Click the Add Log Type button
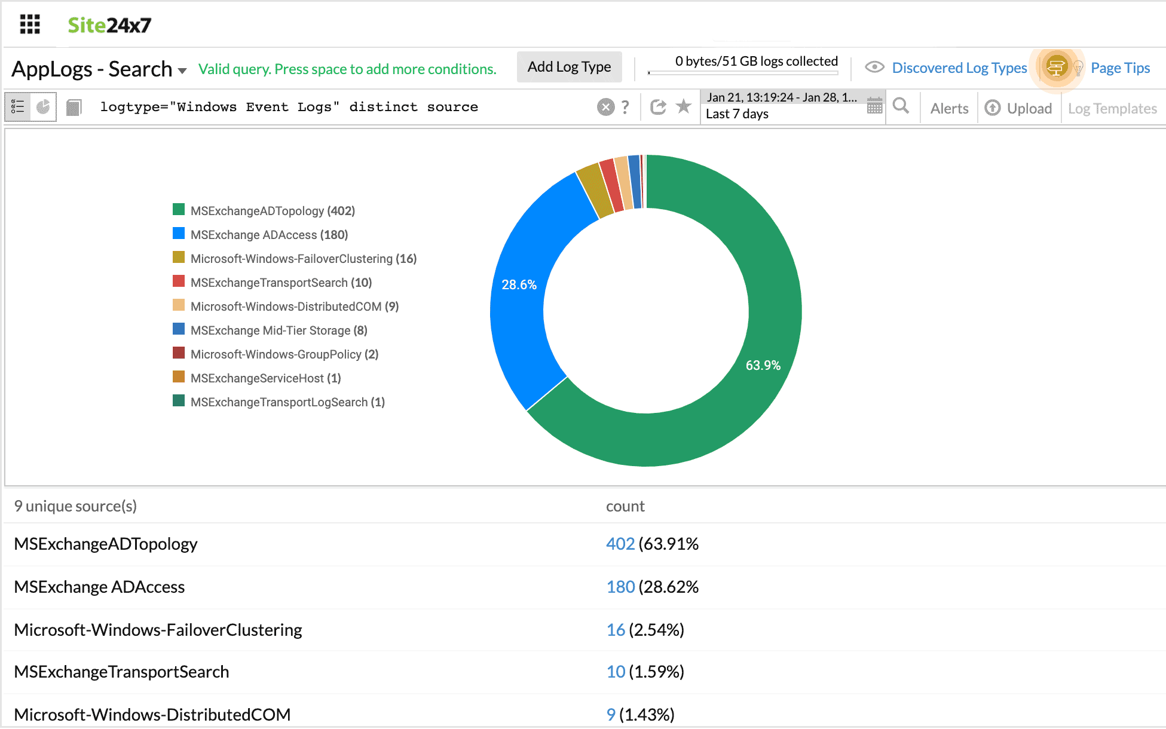 click(569, 67)
